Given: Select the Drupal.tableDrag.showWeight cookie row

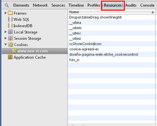Looking at the screenshot, I should click(112, 17).
